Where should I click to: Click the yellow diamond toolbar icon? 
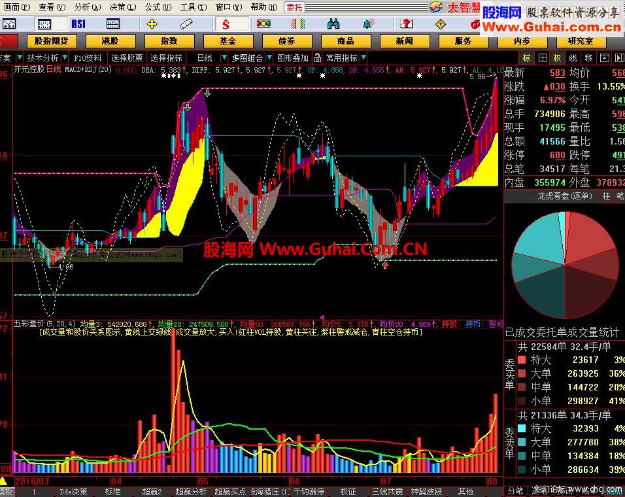[441, 24]
